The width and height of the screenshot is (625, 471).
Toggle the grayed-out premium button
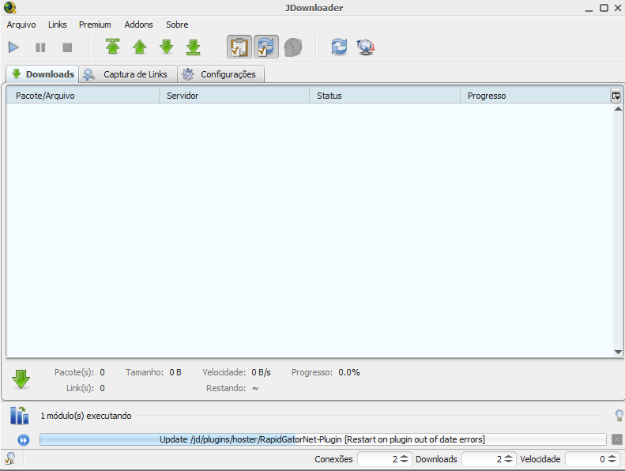click(293, 47)
